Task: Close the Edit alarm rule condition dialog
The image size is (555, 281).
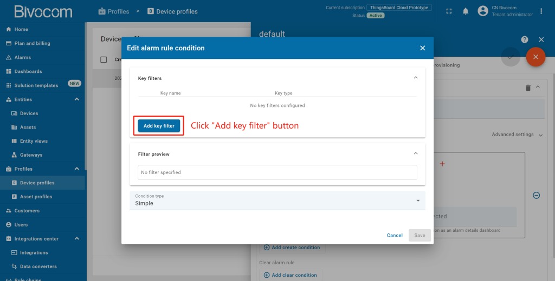Action: pyautogui.click(x=422, y=48)
